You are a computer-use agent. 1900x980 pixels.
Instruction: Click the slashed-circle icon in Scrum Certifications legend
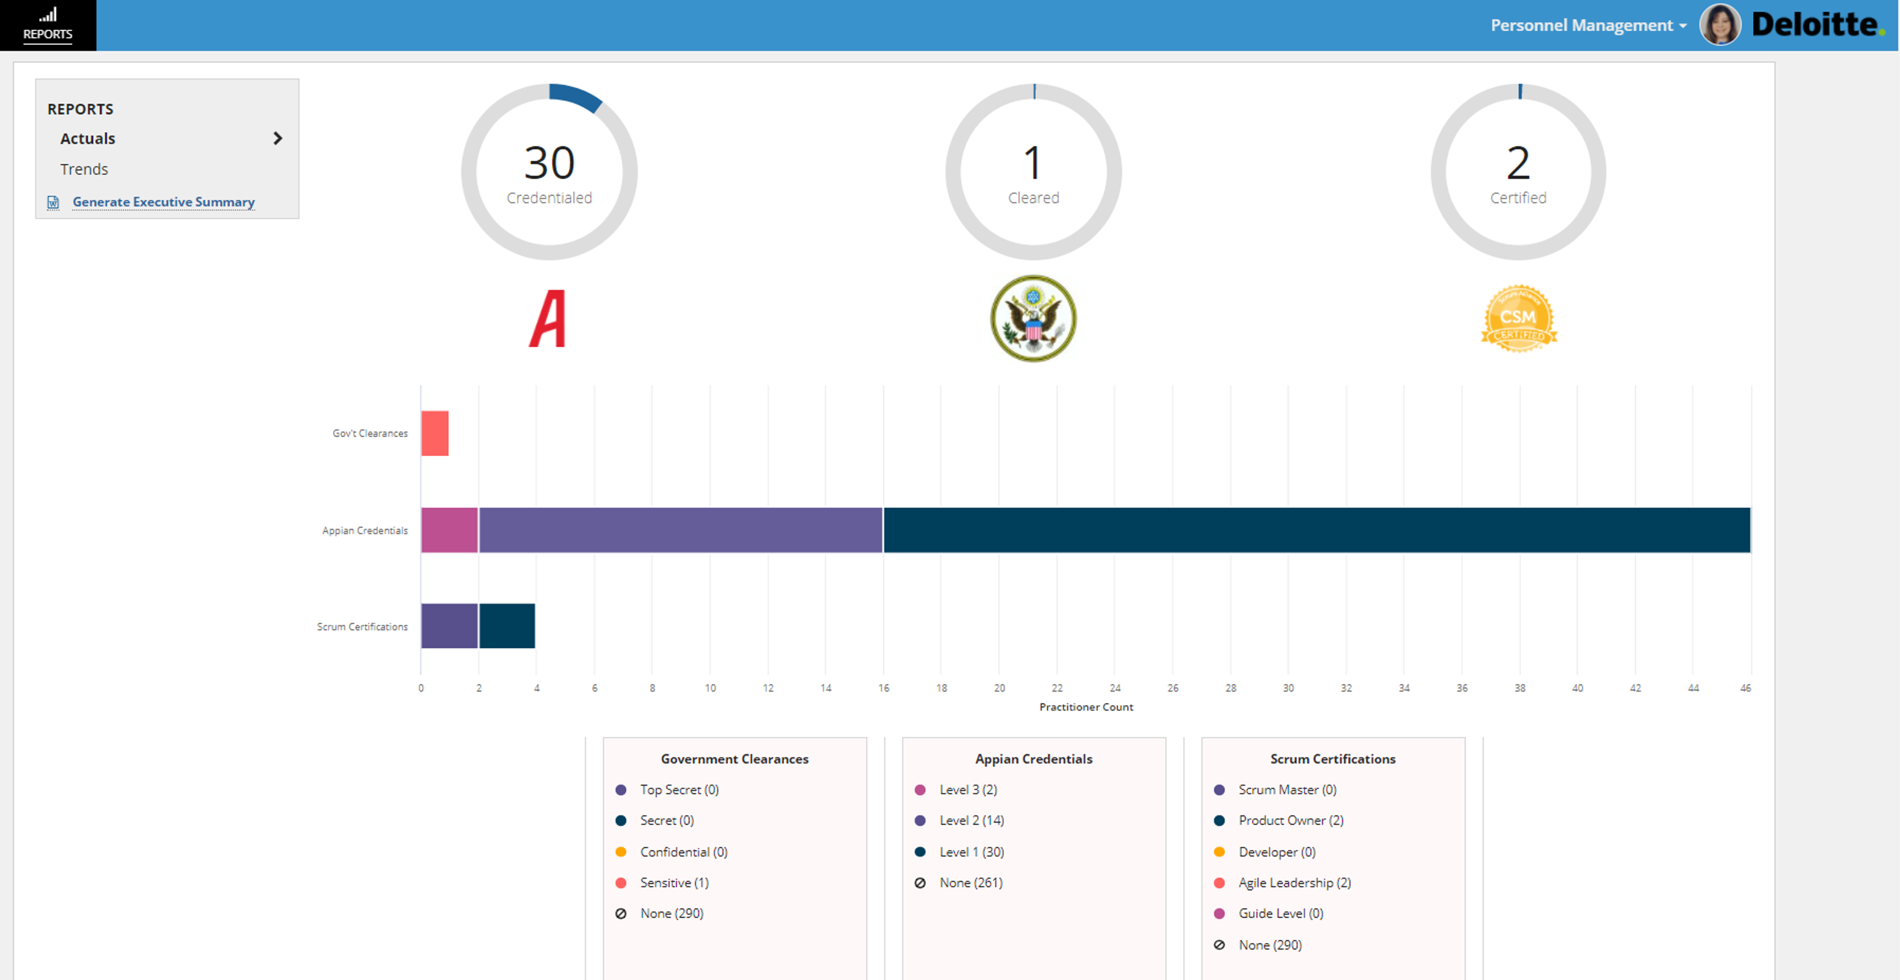[x=1219, y=944]
